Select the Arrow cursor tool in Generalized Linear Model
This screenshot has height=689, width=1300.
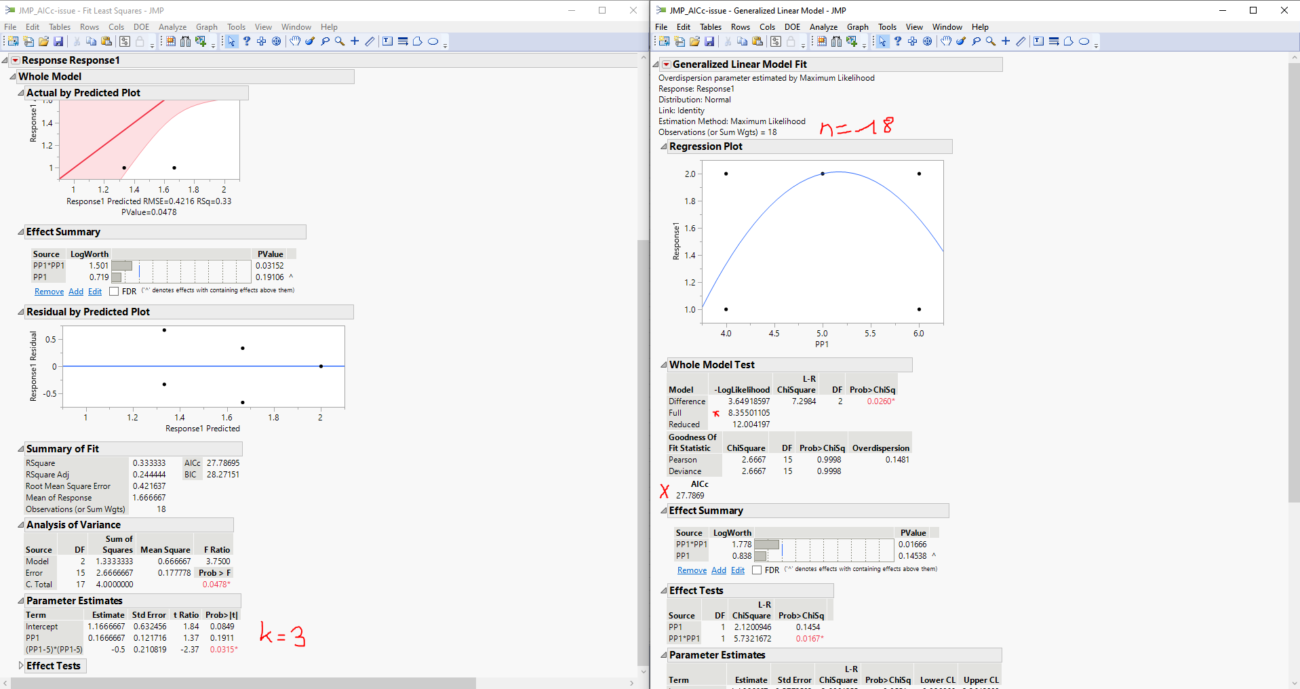pyautogui.click(x=882, y=41)
